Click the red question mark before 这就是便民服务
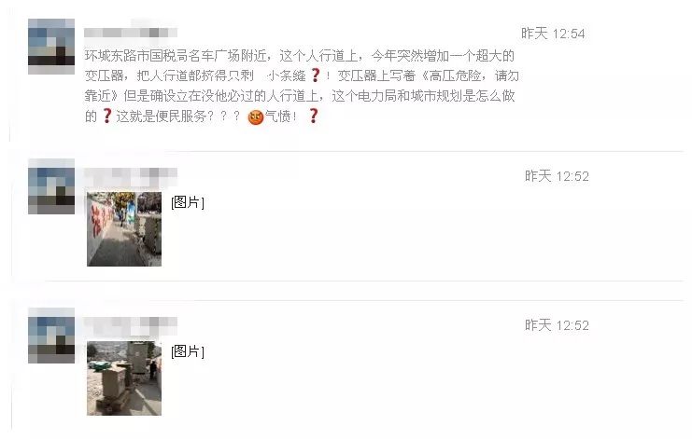The image size is (692, 439). click(106, 116)
